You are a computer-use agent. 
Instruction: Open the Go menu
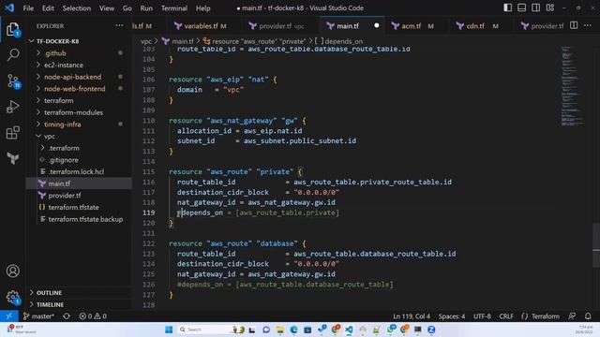(x=127, y=8)
